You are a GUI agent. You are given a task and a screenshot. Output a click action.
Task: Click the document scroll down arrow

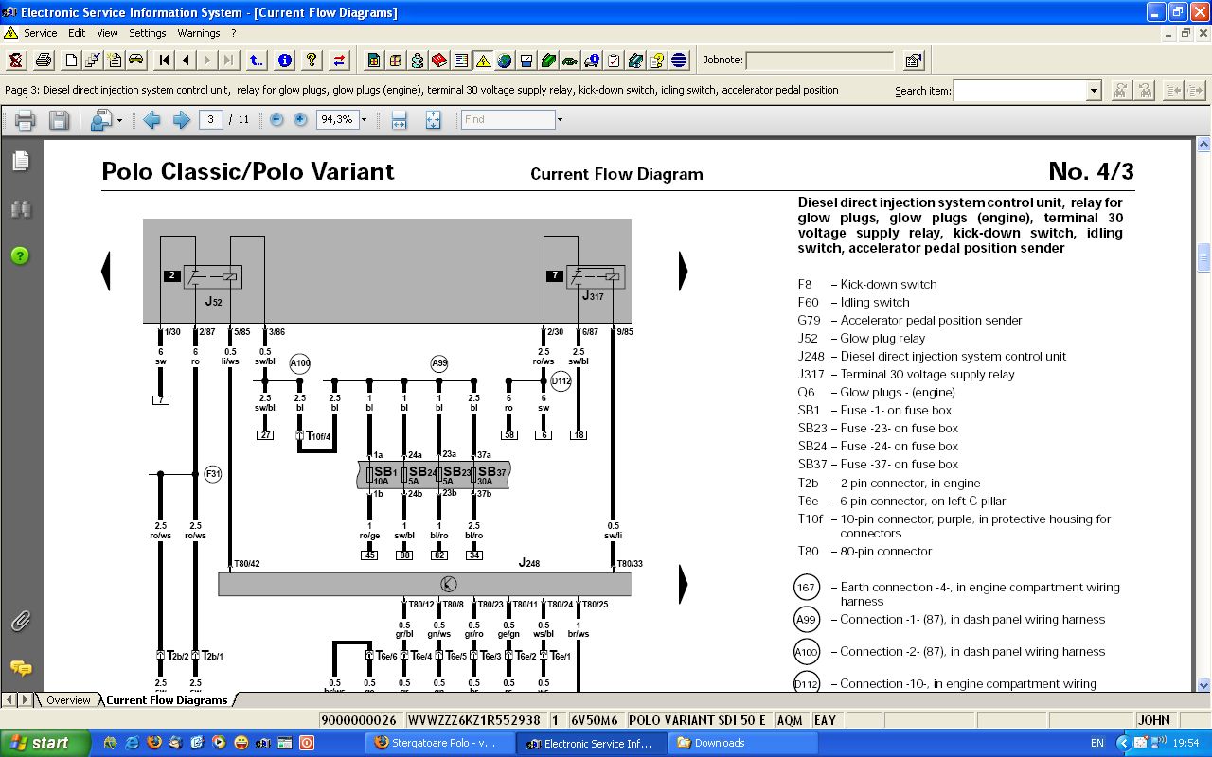(x=1203, y=684)
